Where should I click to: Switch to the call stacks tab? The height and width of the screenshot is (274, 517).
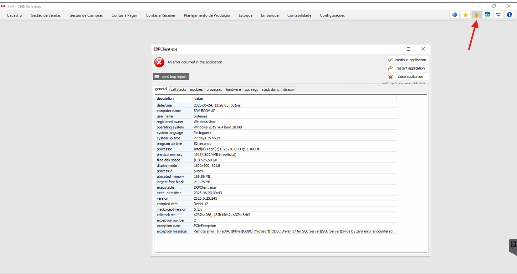(x=178, y=89)
